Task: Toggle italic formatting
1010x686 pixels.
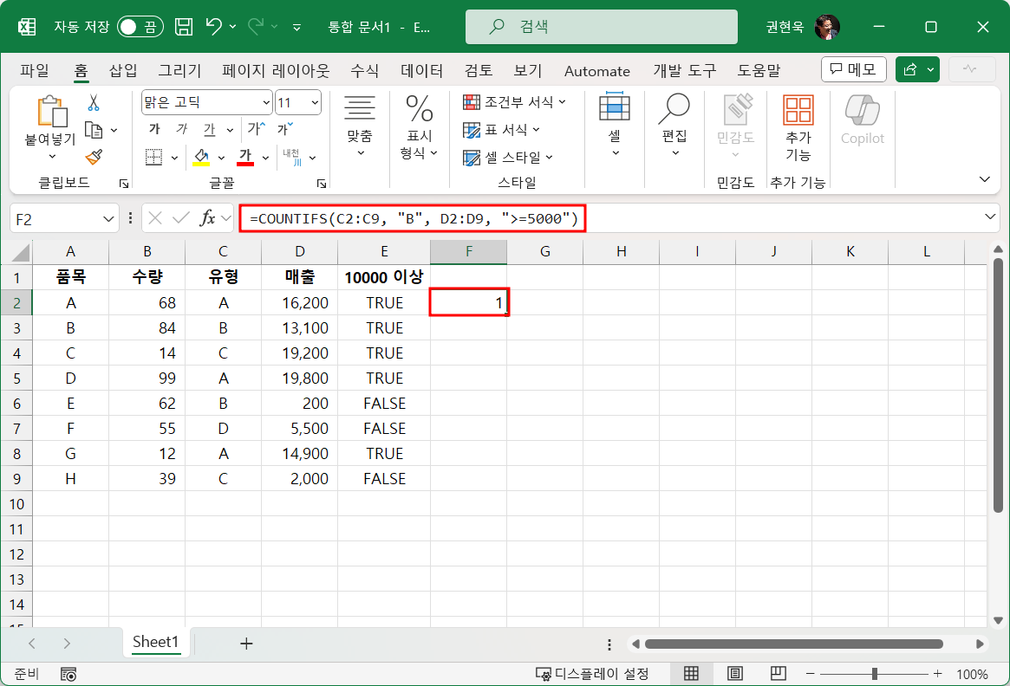Action: 182,129
